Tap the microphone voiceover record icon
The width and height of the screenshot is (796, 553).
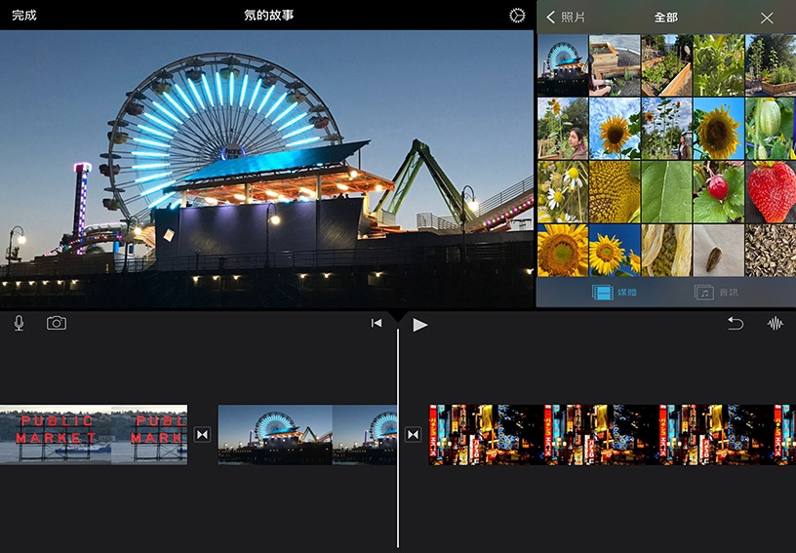19,324
